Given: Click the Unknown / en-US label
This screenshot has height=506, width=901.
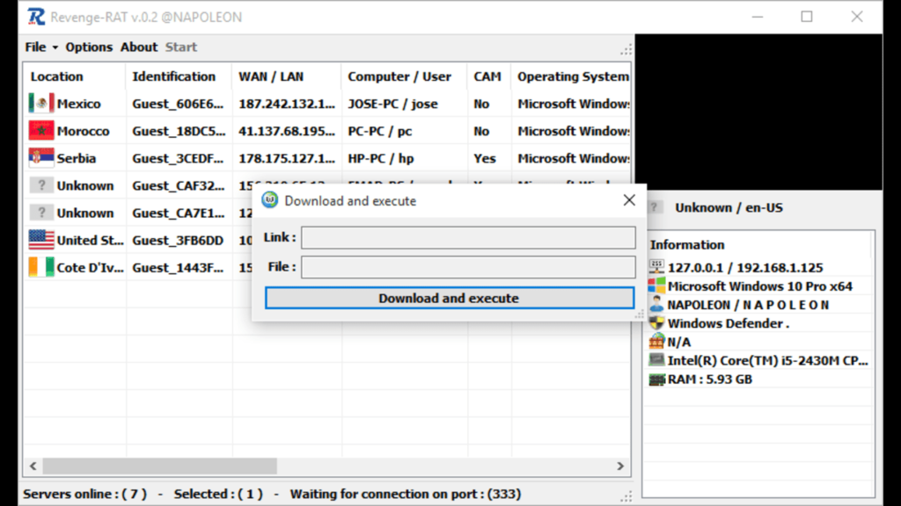Looking at the screenshot, I should click(x=729, y=207).
